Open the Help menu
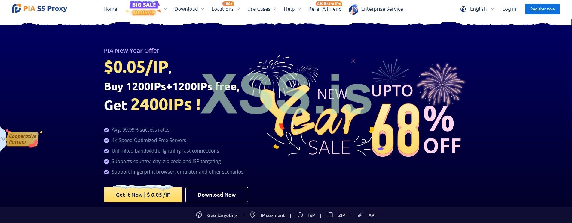 292,9
